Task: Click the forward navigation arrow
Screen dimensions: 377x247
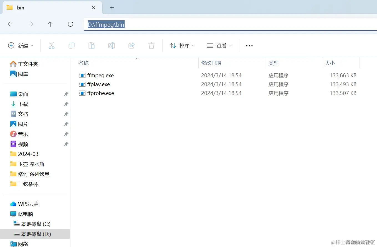Action: [x=31, y=24]
